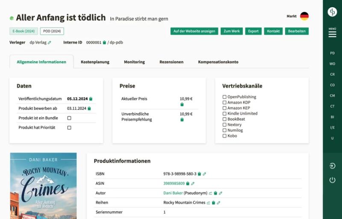Enable the Nextory checkbox
This screenshot has height=219, width=342.
coord(224,125)
